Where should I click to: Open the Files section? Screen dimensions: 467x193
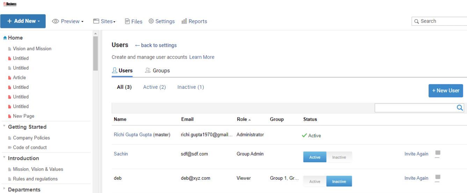134,21
